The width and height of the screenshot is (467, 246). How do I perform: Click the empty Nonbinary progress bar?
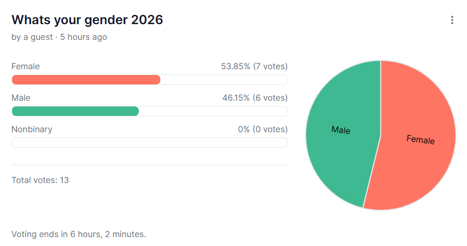pyautogui.click(x=150, y=143)
